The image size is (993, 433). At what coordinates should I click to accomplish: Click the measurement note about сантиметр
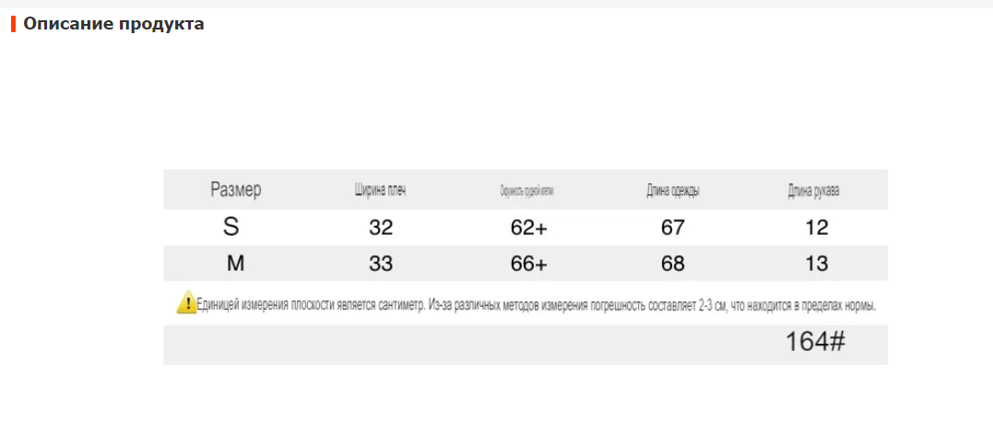tap(537, 305)
